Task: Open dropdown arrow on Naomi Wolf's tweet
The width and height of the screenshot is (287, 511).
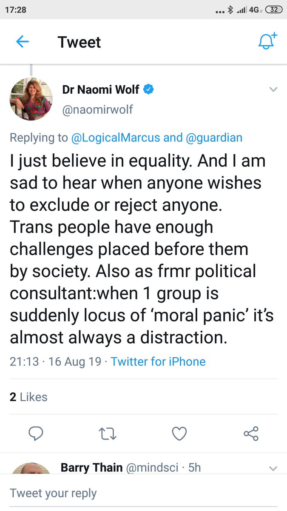Action: (x=273, y=89)
